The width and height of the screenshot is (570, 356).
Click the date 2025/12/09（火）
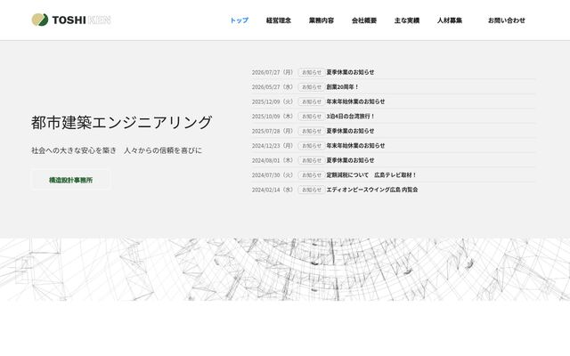(x=273, y=101)
